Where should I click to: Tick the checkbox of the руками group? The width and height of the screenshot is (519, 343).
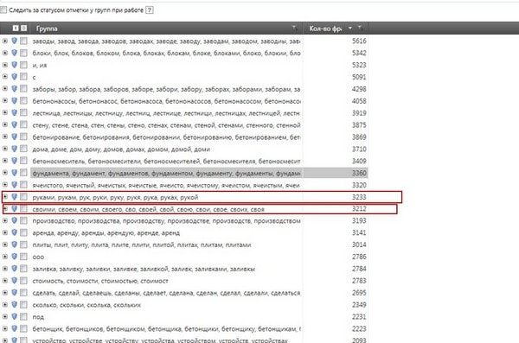tap(23, 197)
